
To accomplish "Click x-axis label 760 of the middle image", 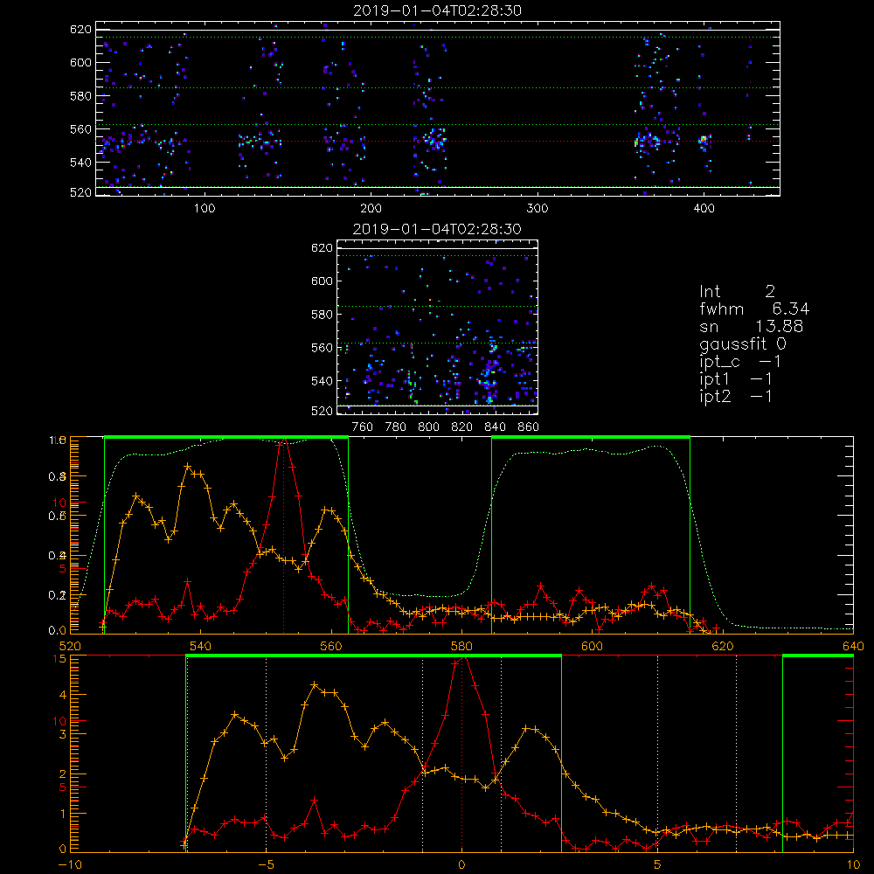I will [363, 427].
